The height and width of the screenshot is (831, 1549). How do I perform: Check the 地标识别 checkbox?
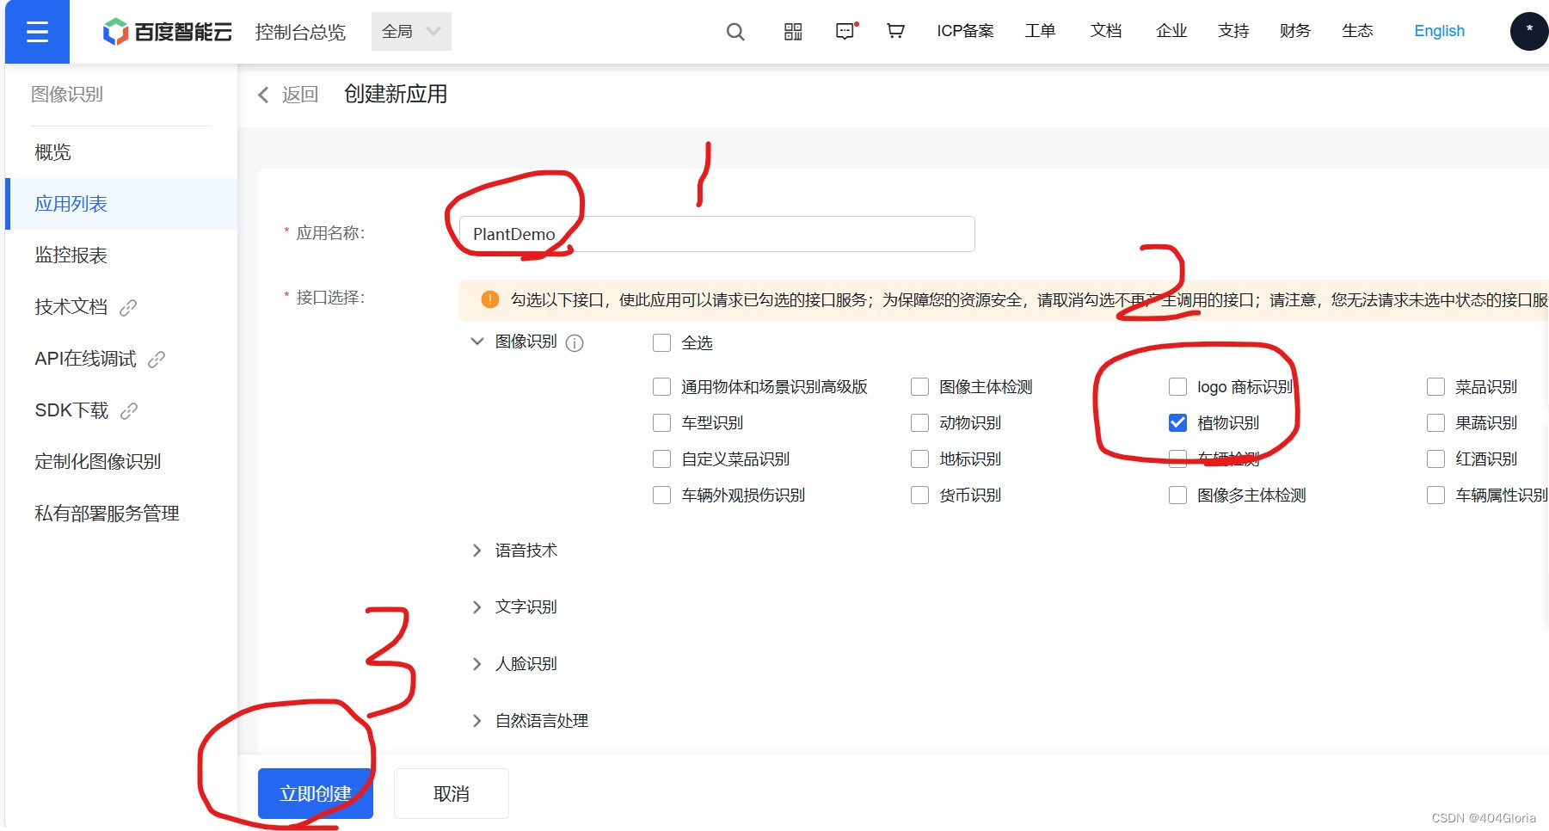[919, 459]
